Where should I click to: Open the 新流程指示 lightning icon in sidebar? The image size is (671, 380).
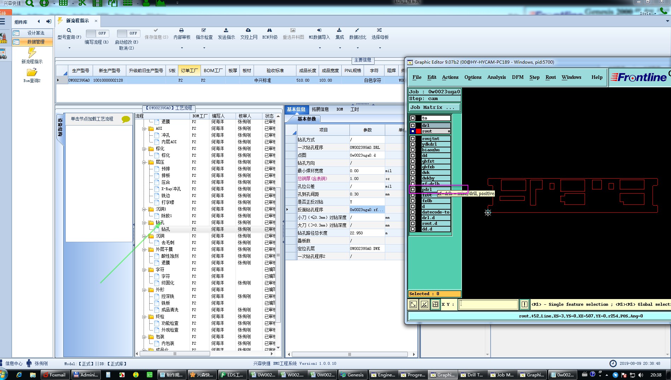(x=32, y=53)
